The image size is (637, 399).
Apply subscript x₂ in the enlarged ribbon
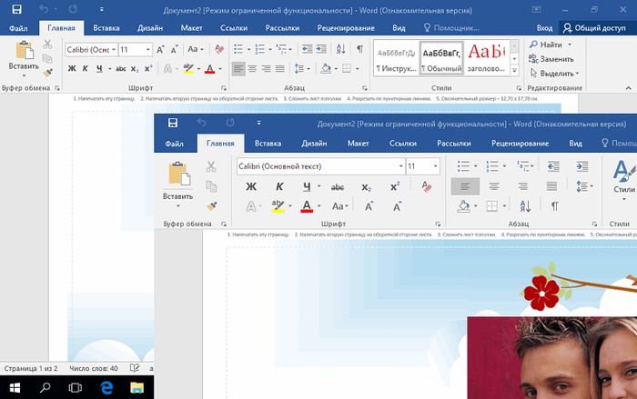(366, 187)
